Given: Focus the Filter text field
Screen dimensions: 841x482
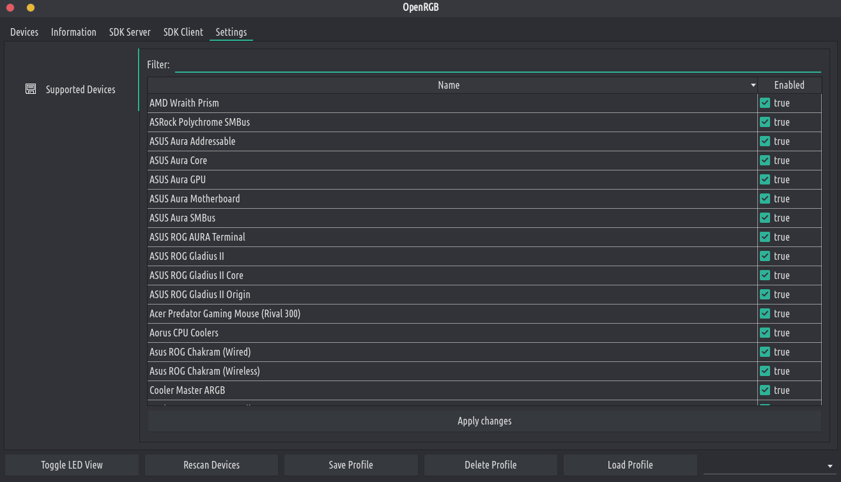Looking at the screenshot, I should 497,65.
